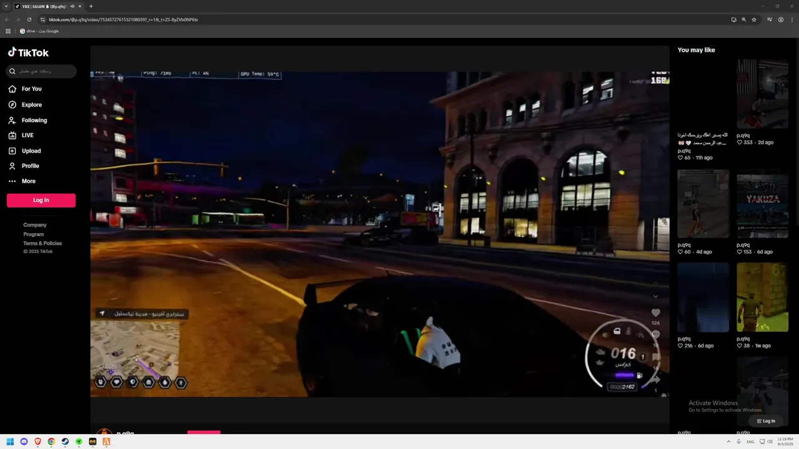Image resolution: width=799 pixels, height=449 pixels.
Task: Open recommended video with 38 likes
Action: point(762,297)
